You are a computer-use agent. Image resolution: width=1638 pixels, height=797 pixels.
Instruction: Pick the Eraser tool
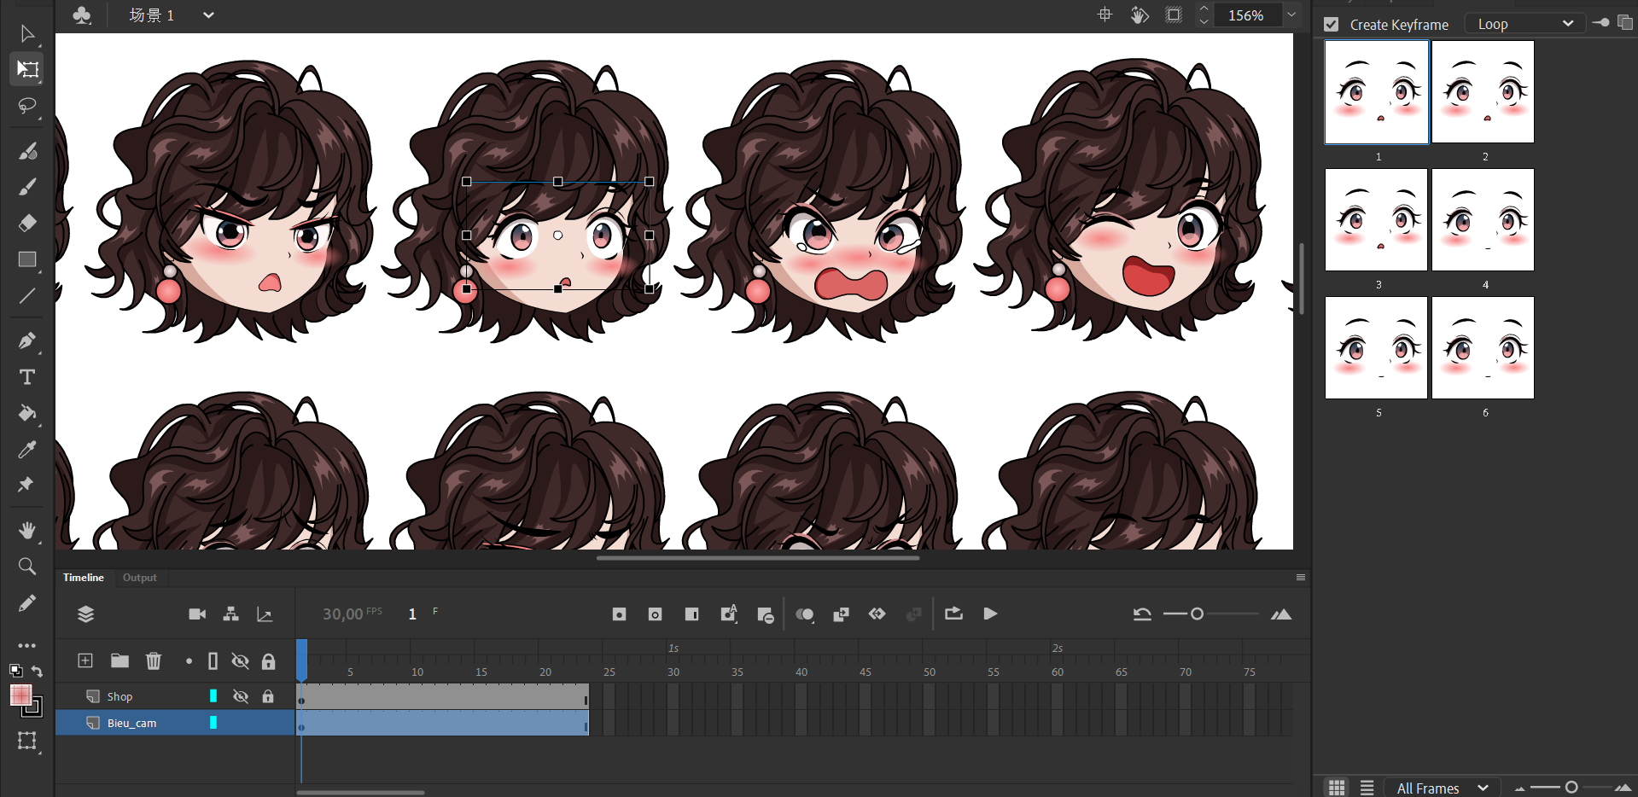click(27, 223)
